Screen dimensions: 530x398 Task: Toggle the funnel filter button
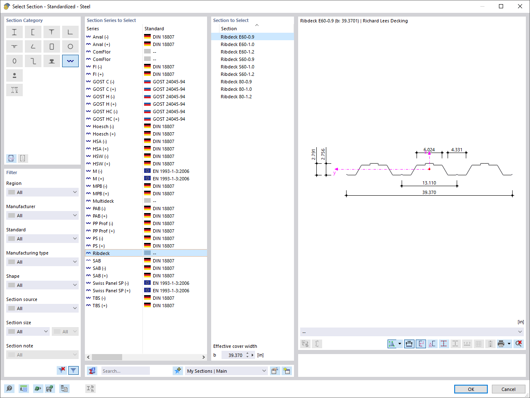coord(73,370)
